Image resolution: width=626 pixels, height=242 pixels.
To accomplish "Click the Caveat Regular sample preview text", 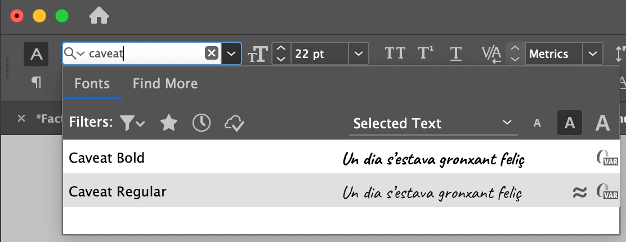I will 432,194.
